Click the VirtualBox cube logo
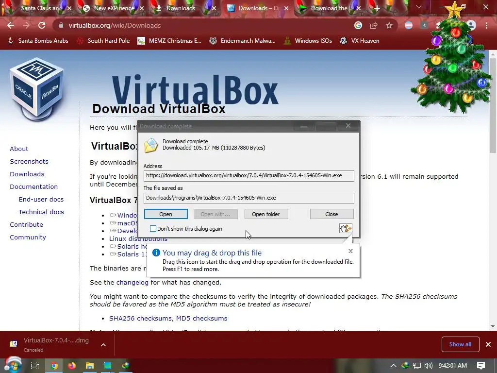This screenshot has height=373, width=497. (37, 89)
